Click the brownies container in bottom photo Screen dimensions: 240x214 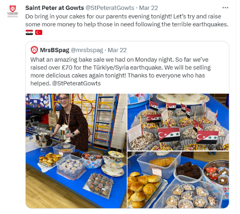coord(189,171)
